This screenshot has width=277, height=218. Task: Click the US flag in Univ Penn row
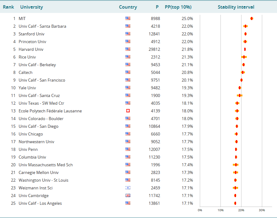pyautogui.click(x=128, y=149)
